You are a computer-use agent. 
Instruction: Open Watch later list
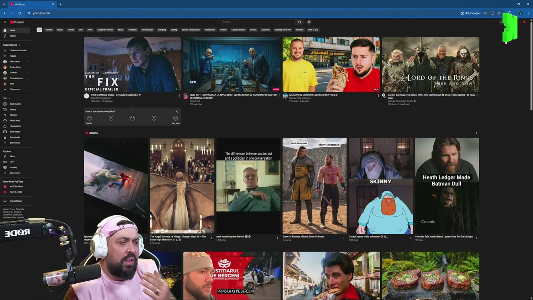point(15,120)
